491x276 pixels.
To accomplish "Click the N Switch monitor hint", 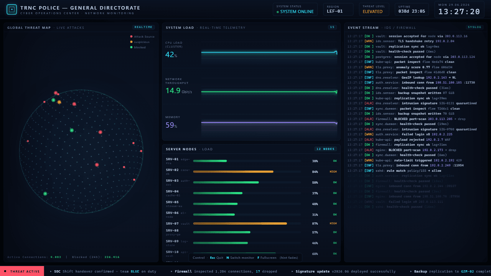I will coord(240,258).
